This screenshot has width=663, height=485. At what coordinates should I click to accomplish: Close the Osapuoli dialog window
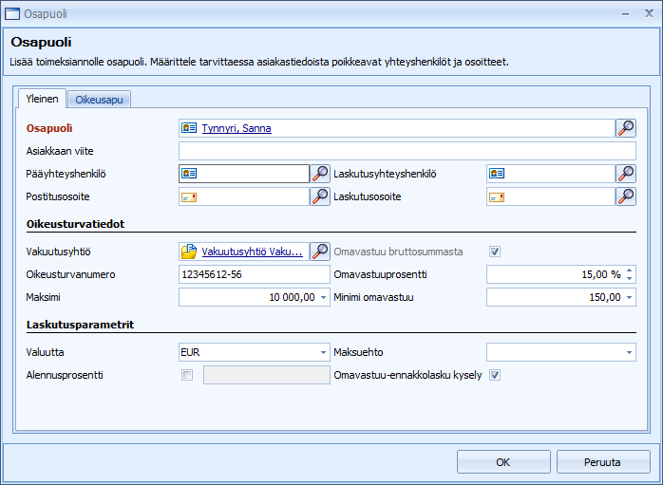coord(649,13)
